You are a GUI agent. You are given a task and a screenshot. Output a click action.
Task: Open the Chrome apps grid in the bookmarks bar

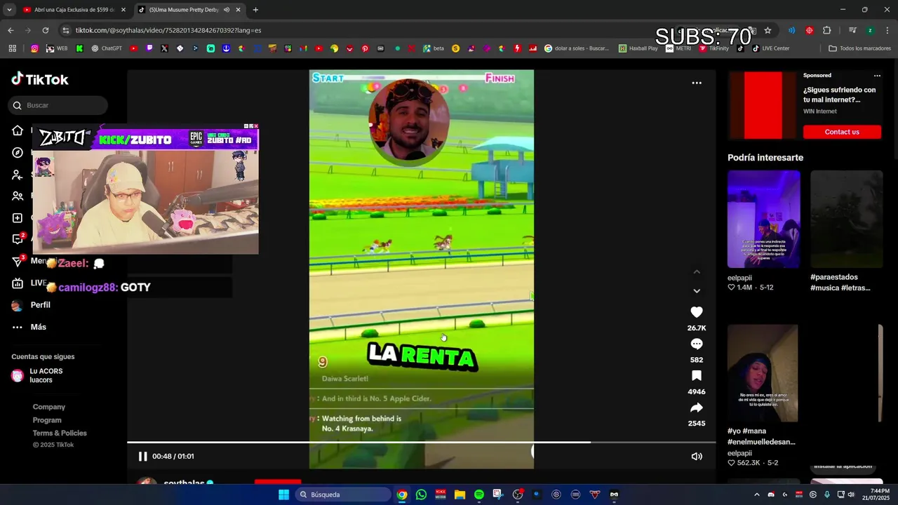[12, 48]
